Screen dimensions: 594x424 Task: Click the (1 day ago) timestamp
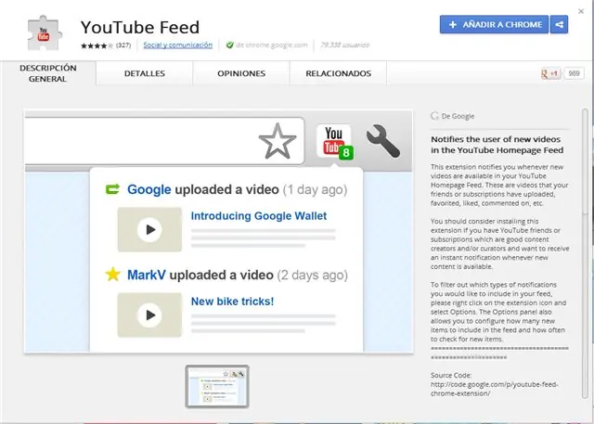316,189
